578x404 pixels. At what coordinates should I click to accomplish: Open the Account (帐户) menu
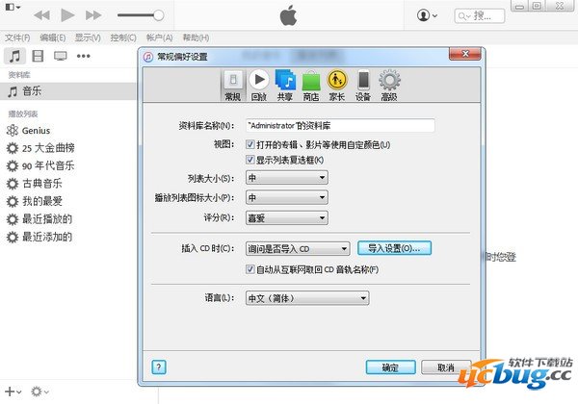(x=159, y=38)
